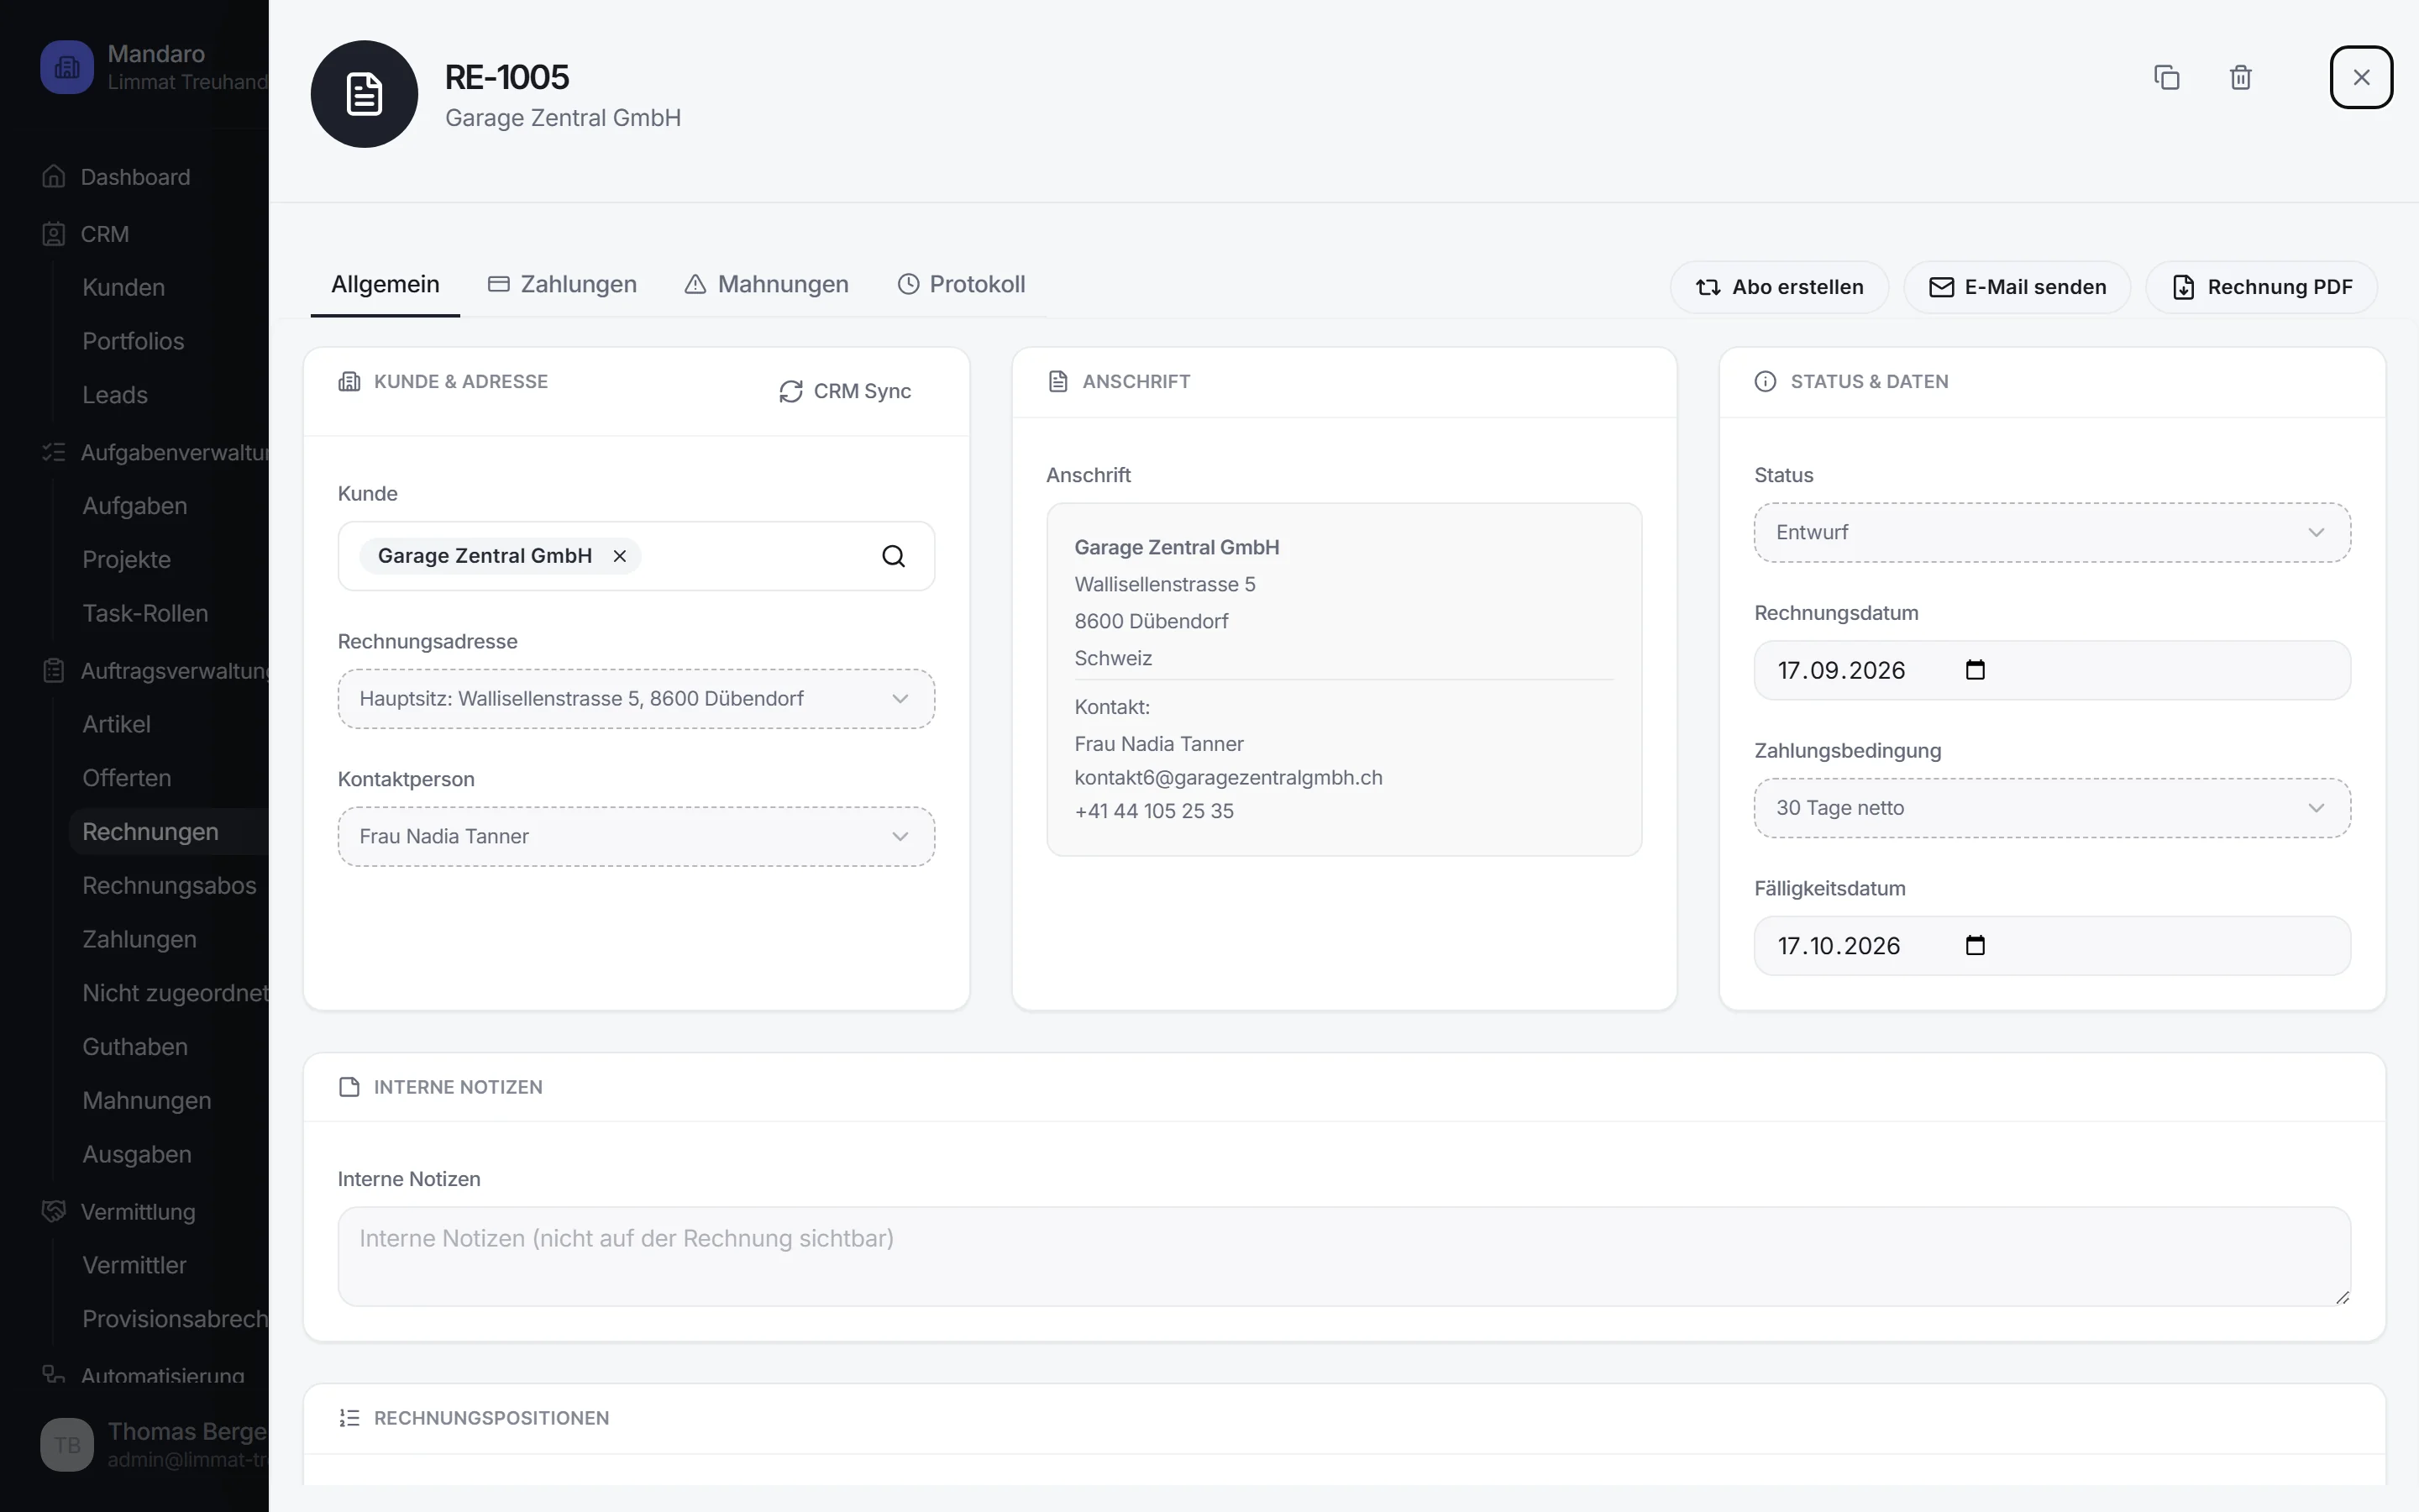Delete the invoice using the trash icon

coord(2240,77)
